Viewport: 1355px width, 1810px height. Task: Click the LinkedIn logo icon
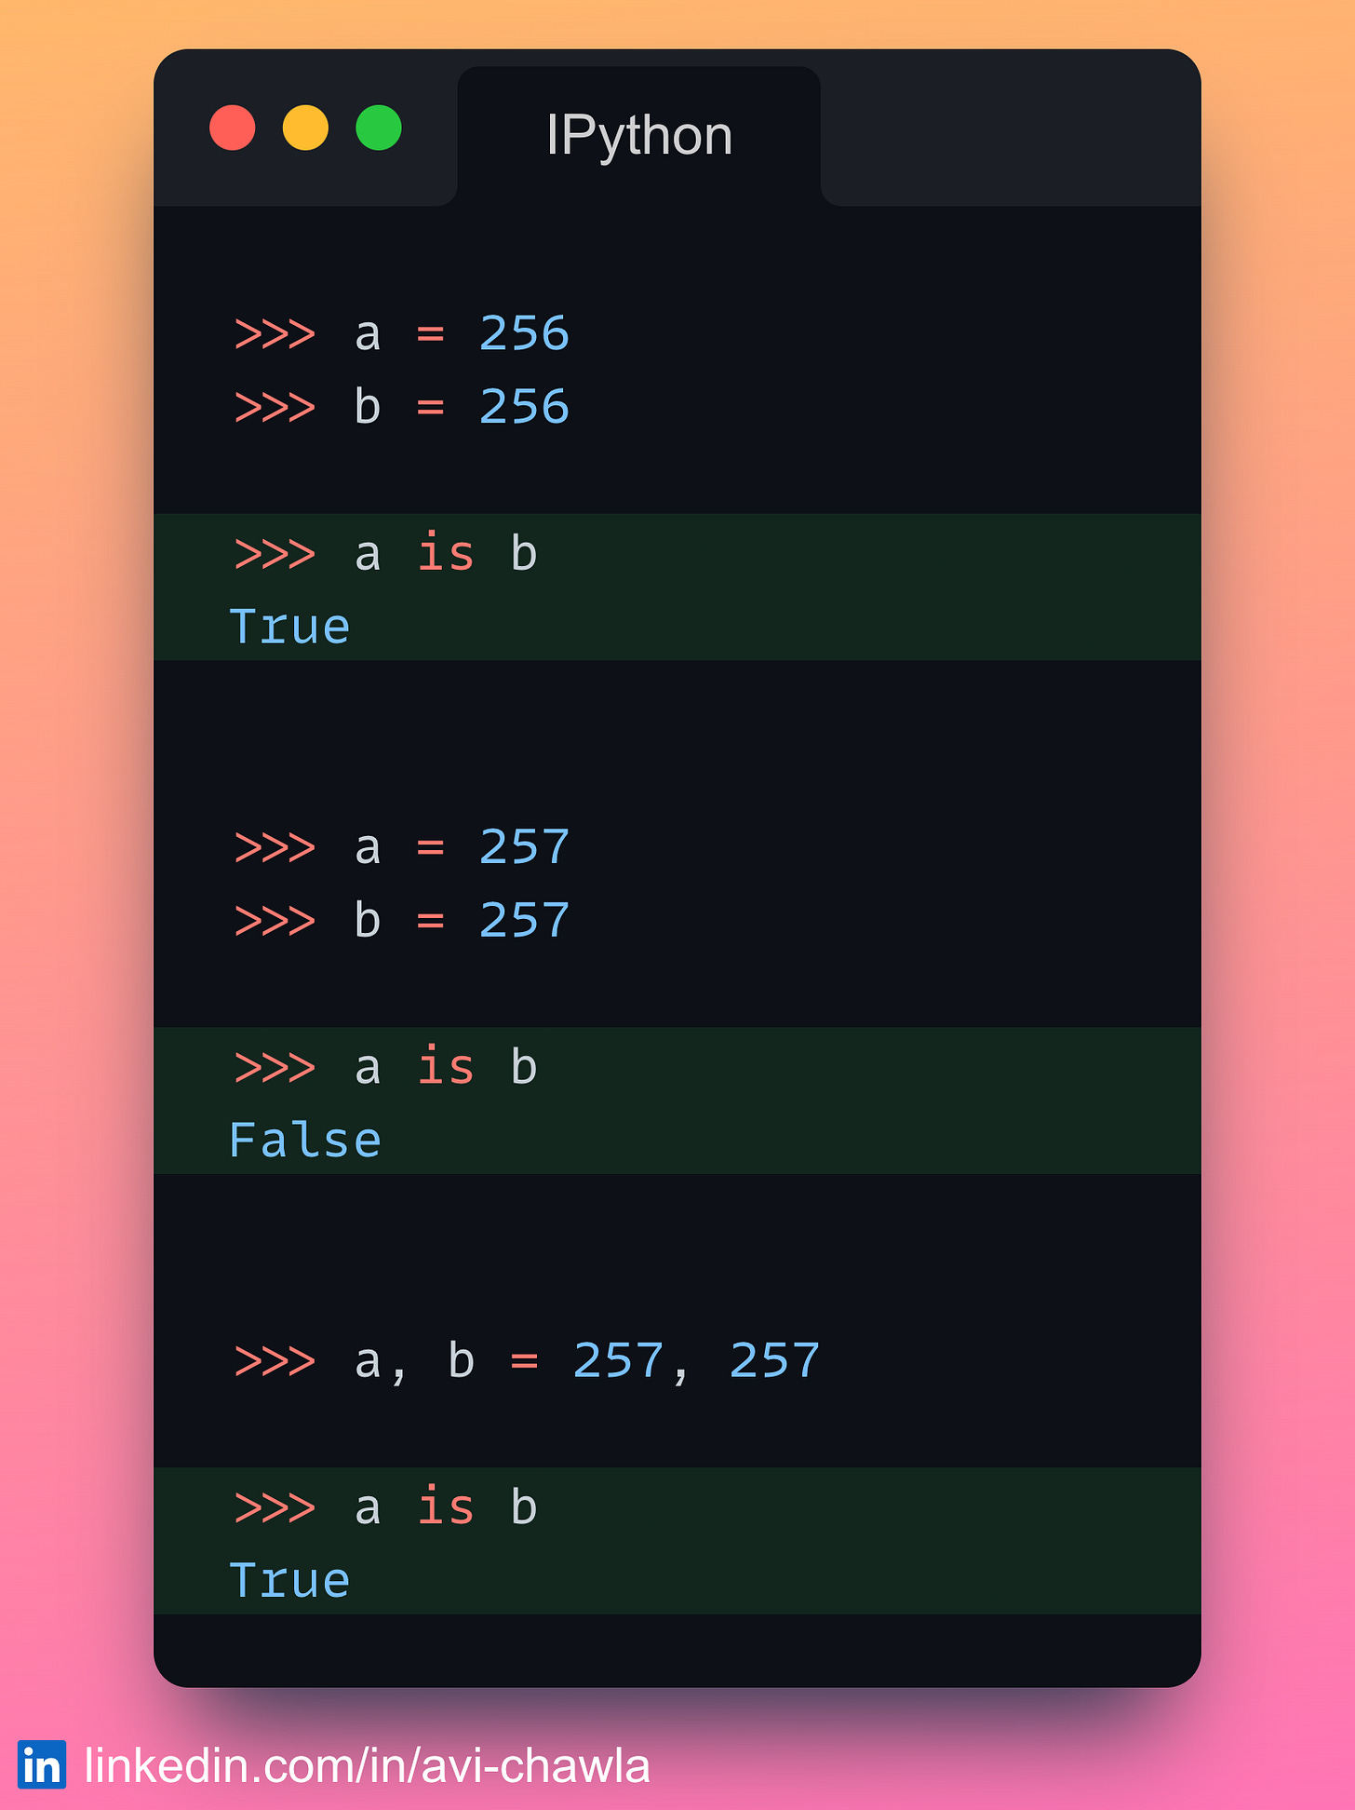click(x=42, y=1764)
